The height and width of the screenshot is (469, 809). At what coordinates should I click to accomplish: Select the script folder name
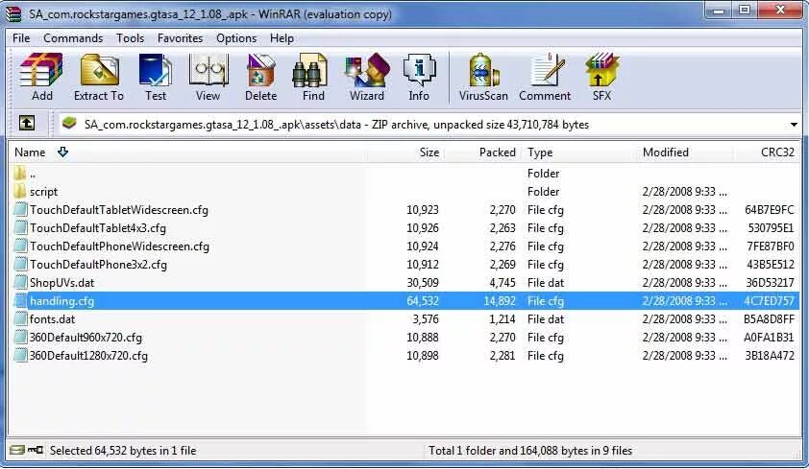[x=44, y=192]
